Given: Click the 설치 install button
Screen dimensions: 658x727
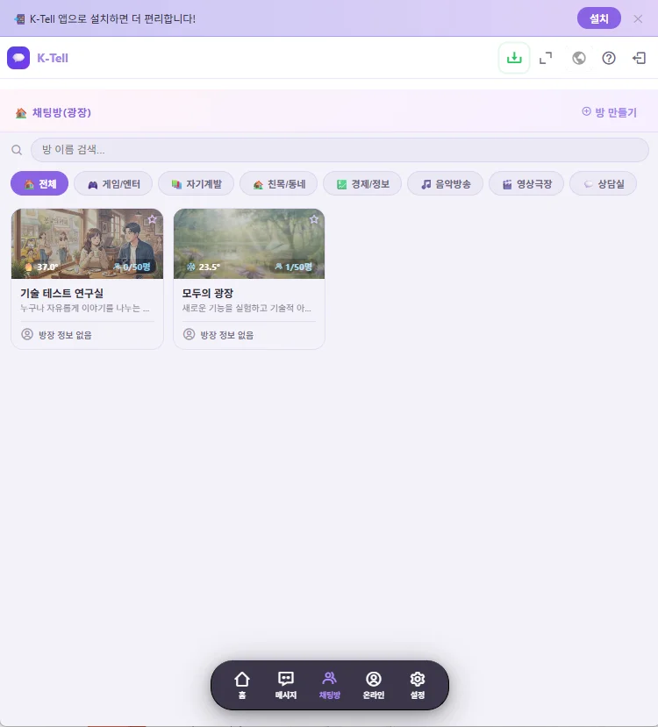Looking at the screenshot, I should [x=598, y=18].
